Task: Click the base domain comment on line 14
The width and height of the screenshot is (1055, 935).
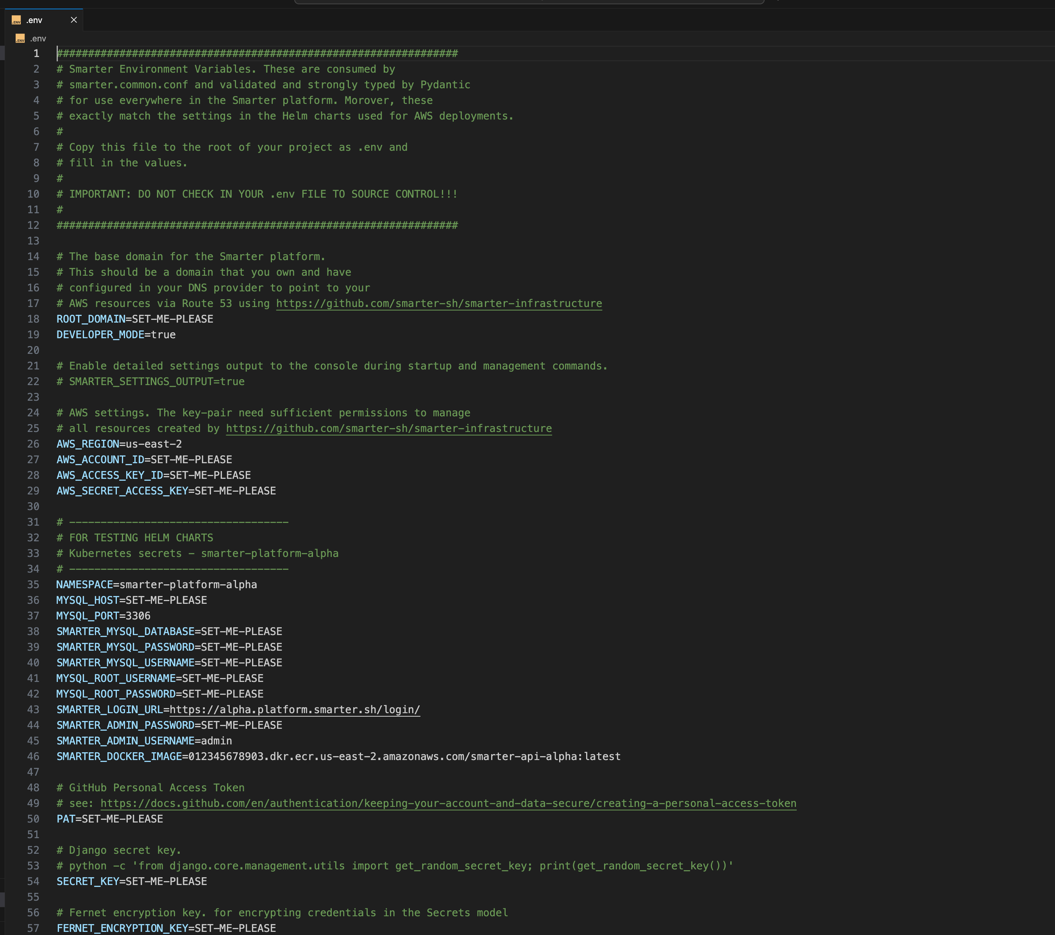Action: [x=191, y=257]
